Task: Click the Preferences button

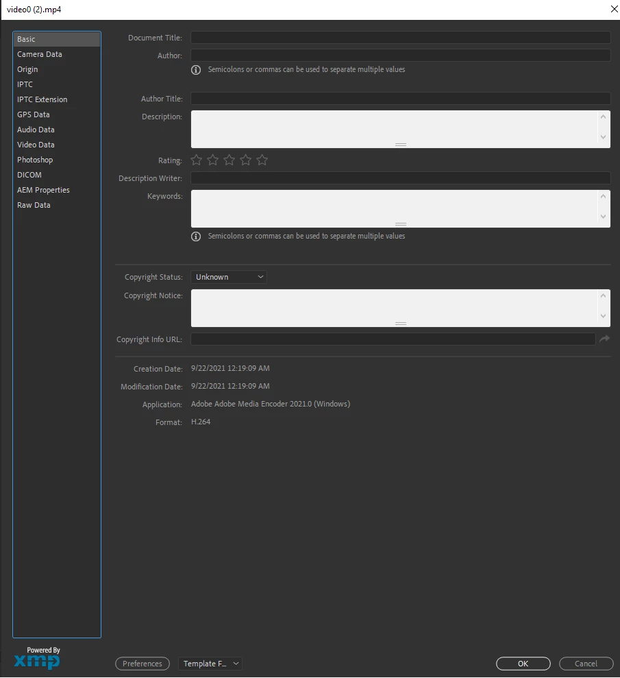Action: point(142,664)
